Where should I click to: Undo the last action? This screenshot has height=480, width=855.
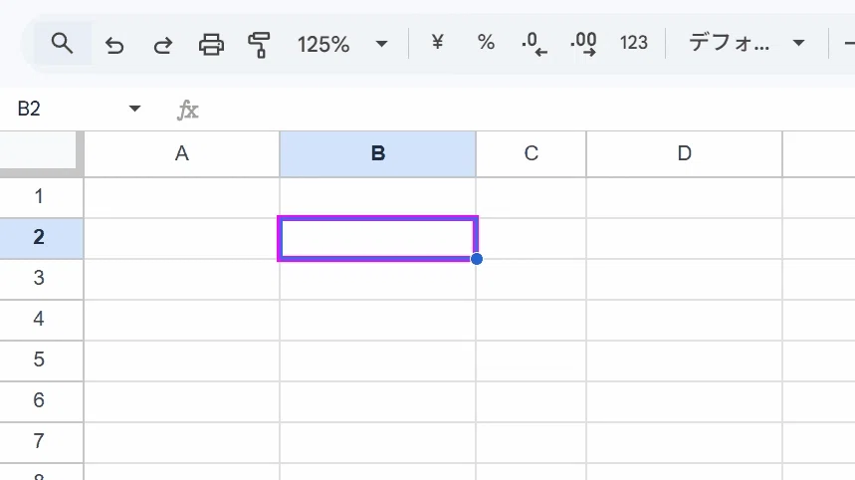click(x=114, y=45)
